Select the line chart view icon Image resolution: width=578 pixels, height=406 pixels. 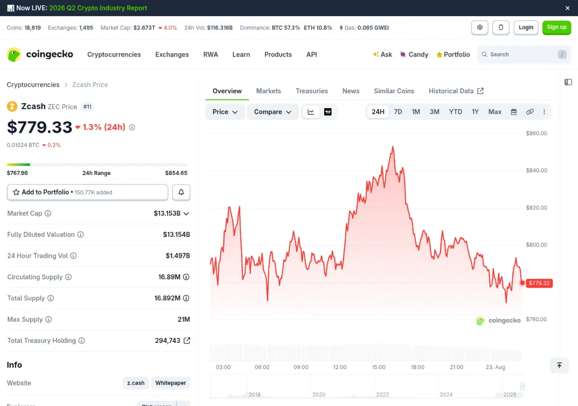(x=311, y=112)
